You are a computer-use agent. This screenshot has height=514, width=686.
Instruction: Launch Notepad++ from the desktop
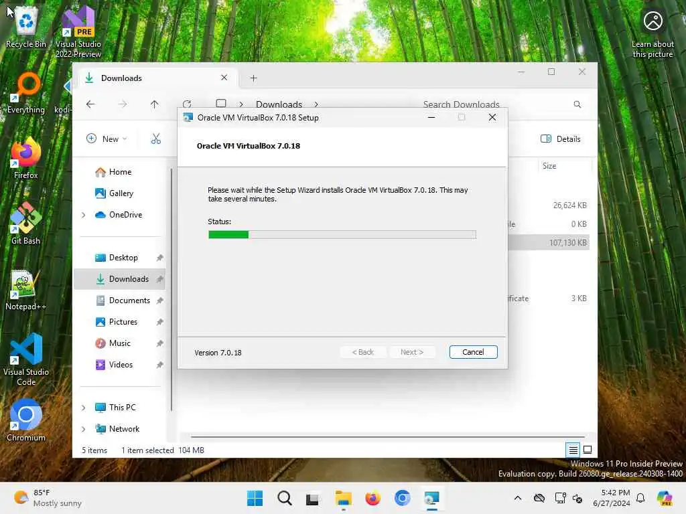26,290
